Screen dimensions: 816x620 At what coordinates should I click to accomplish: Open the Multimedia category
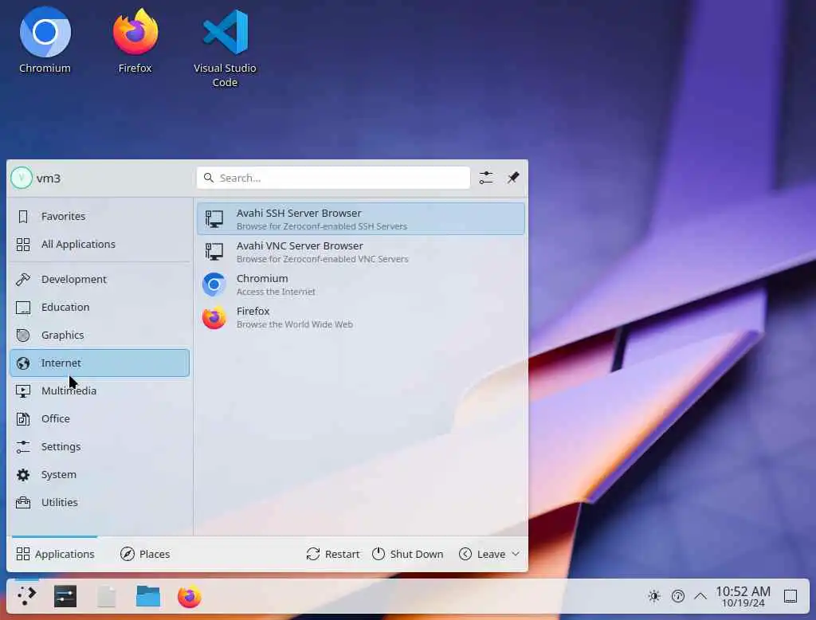coord(100,391)
